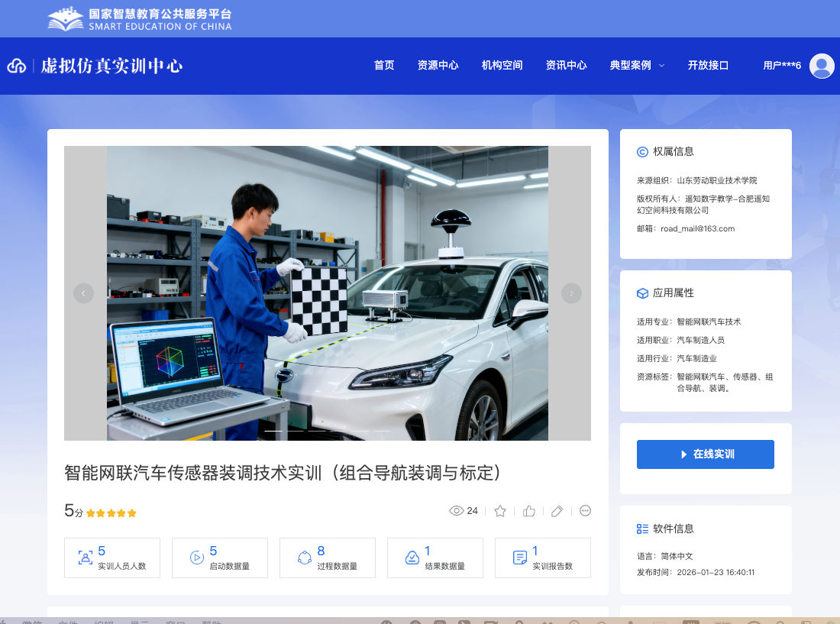Screen dimensions: 840x624
Task: Open the 机构空间 navigation item
Action: tap(502, 66)
